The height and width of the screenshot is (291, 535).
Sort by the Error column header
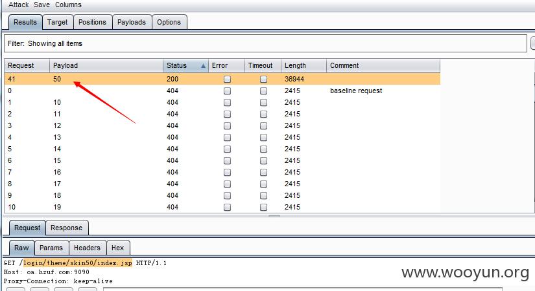click(x=226, y=65)
